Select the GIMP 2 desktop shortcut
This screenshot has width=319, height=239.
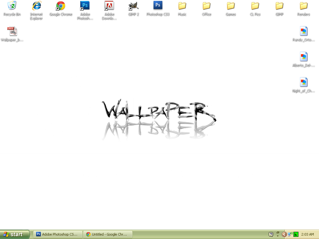click(134, 6)
